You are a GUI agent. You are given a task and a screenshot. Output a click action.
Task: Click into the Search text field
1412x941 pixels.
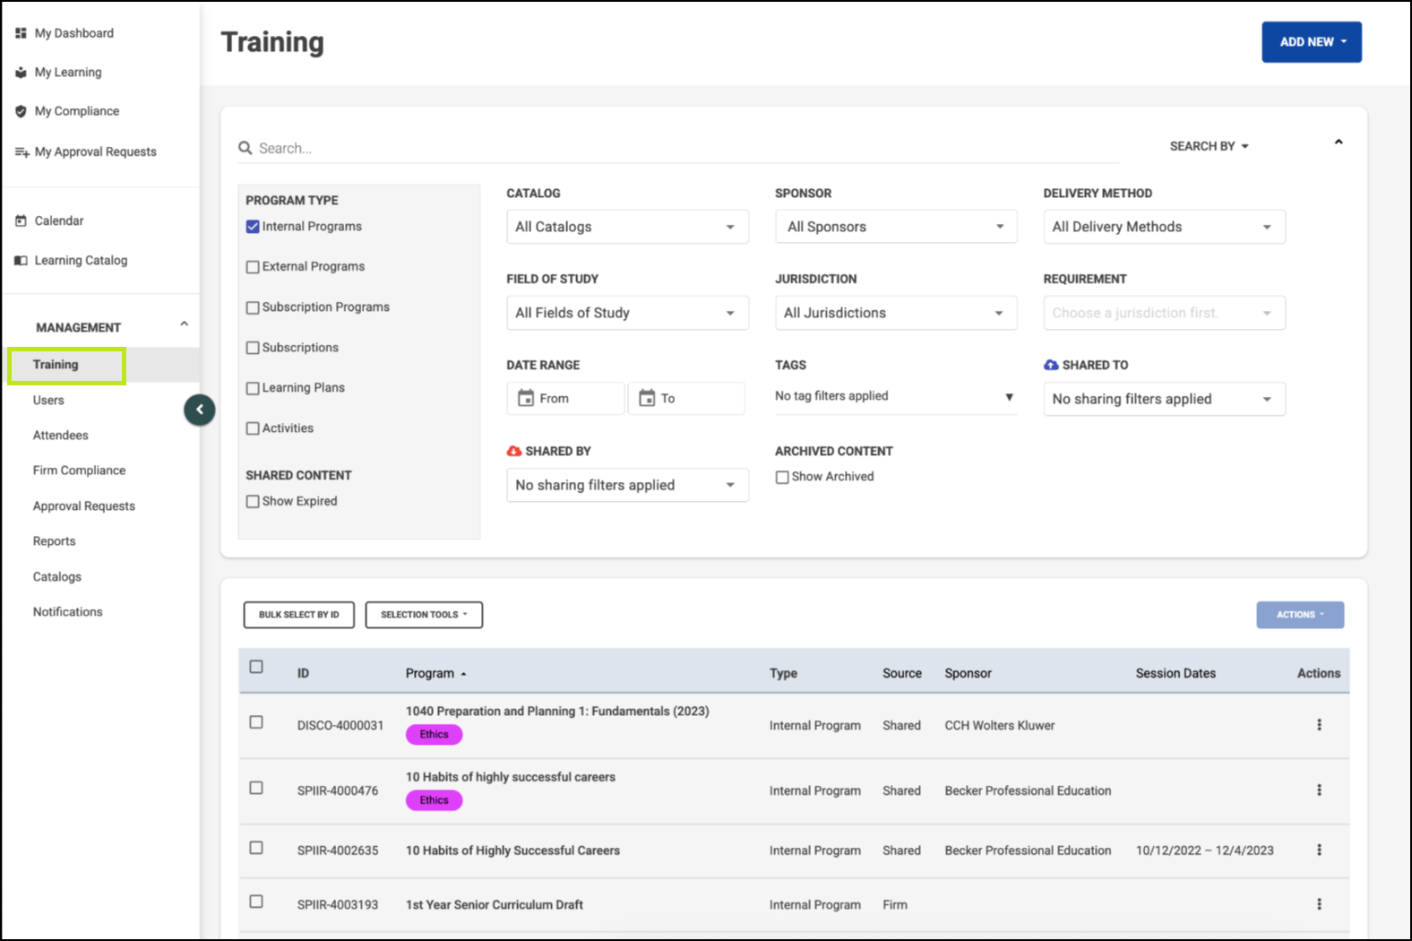coord(681,149)
